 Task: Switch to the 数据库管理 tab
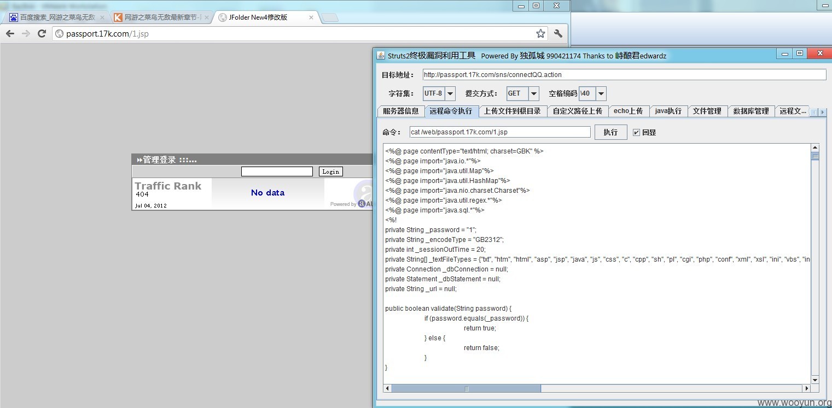click(751, 111)
